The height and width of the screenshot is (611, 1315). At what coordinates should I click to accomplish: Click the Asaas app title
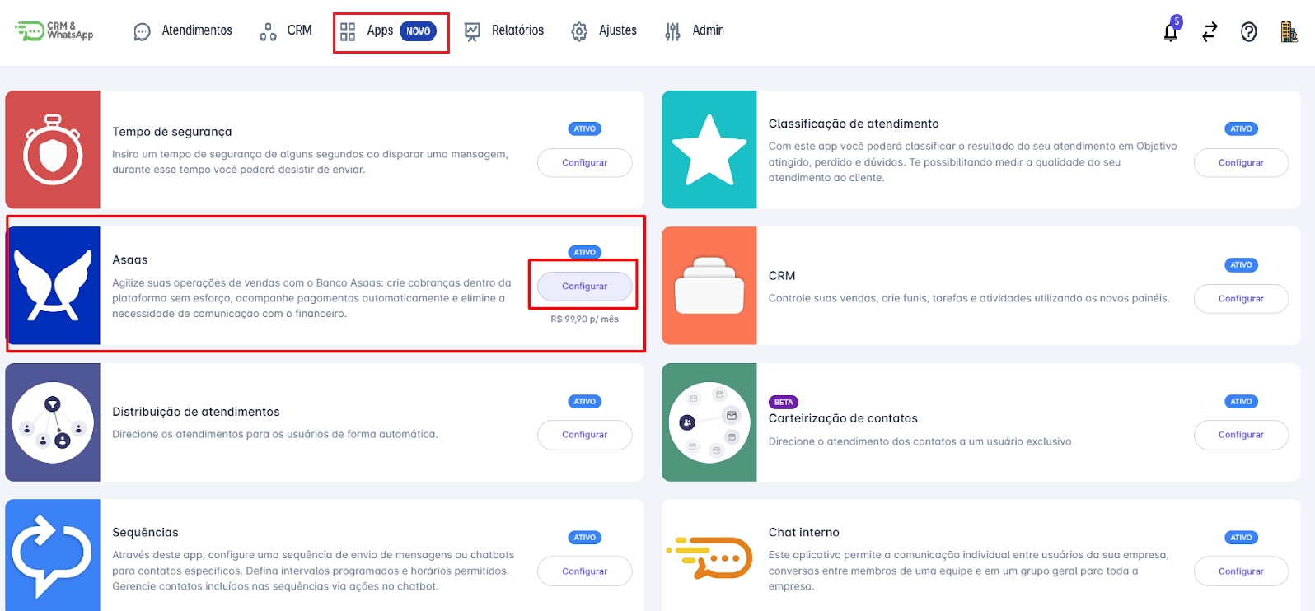[130, 259]
